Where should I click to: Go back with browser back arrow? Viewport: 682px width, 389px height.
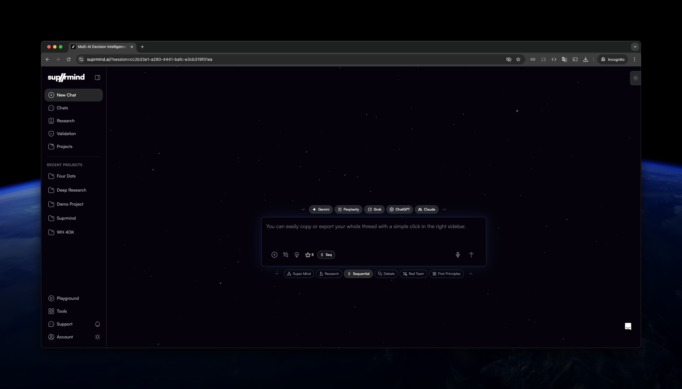coord(47,59)
